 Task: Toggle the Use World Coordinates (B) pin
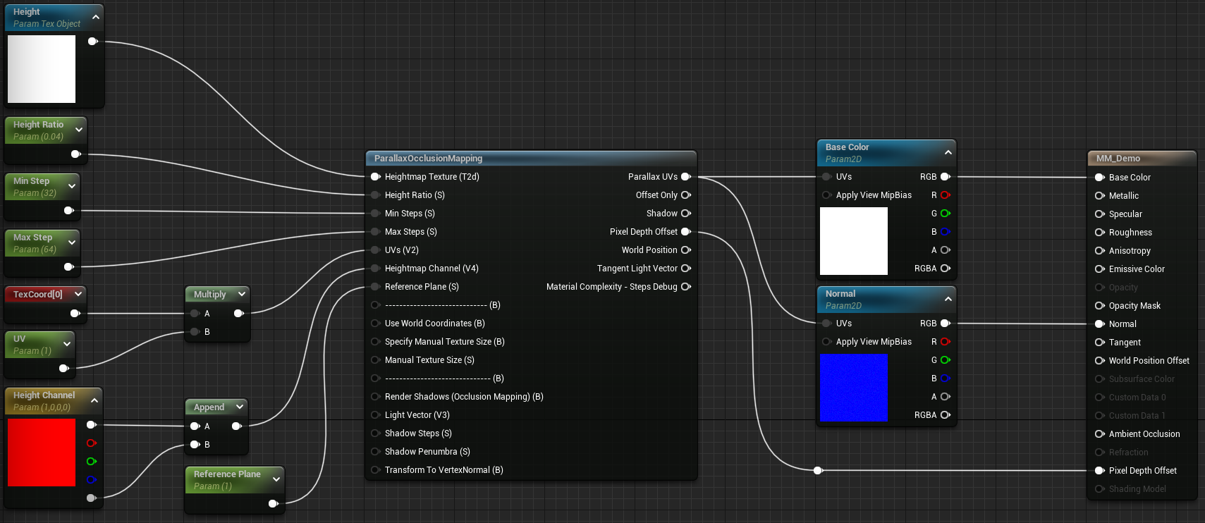[376, 324]
